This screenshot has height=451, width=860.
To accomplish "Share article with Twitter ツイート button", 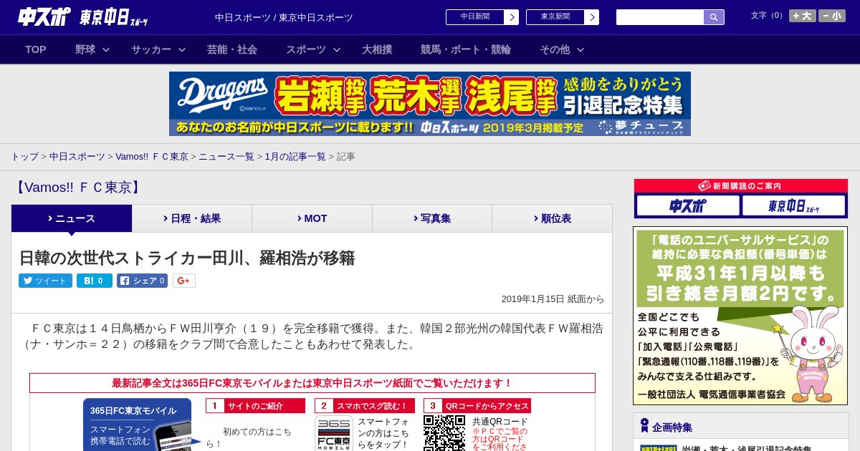I will pos(45,281).
